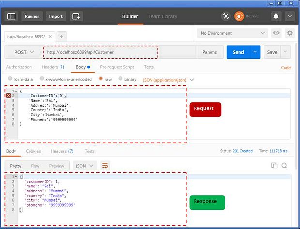Open a new window icon
300x229 pixels.
76,16
